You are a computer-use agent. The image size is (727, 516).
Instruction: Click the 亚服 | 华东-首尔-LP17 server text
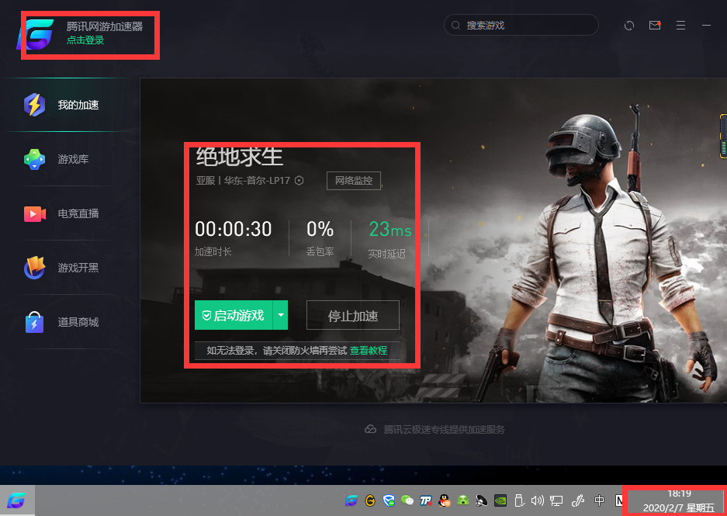(x=243, y=180)
